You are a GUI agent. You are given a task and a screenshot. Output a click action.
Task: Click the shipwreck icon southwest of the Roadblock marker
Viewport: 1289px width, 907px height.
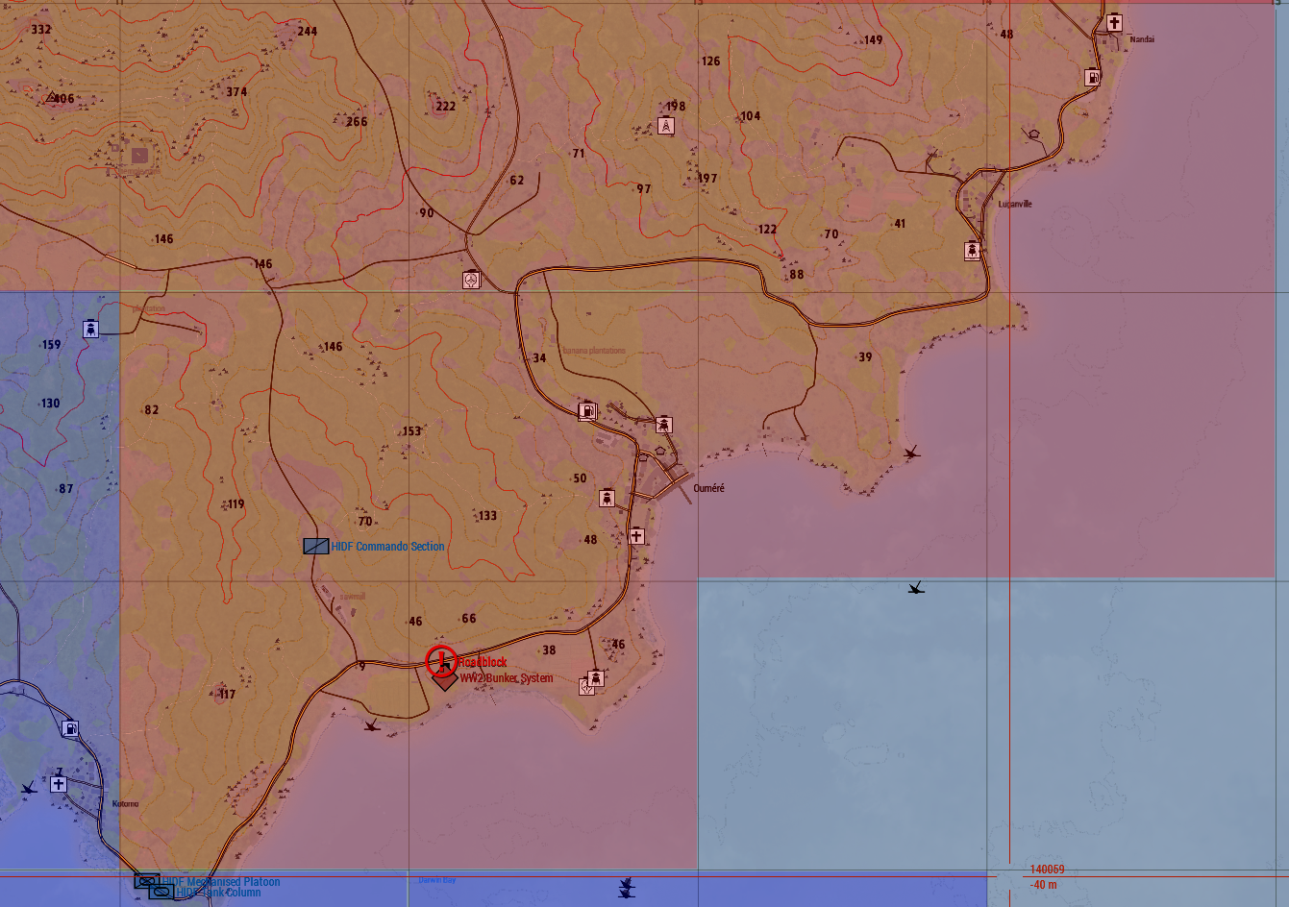click(x=372, y=725)
